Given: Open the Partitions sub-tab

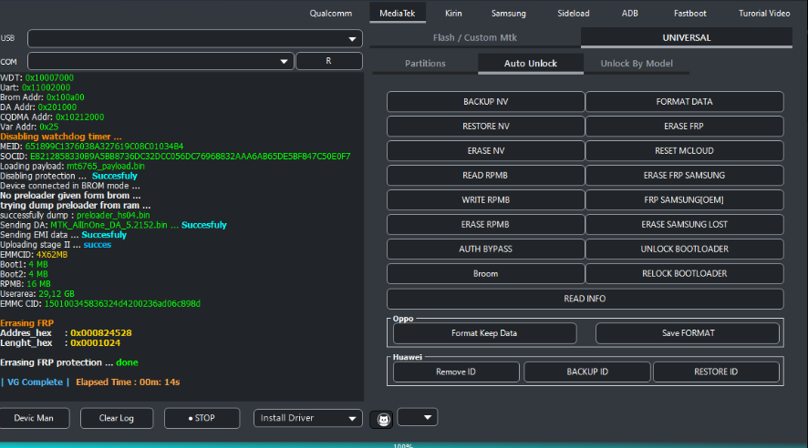Looking at the screenshot, I should coord(425,63).
